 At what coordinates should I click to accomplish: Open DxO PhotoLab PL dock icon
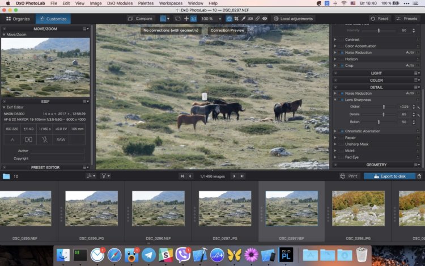coord(286,255)
